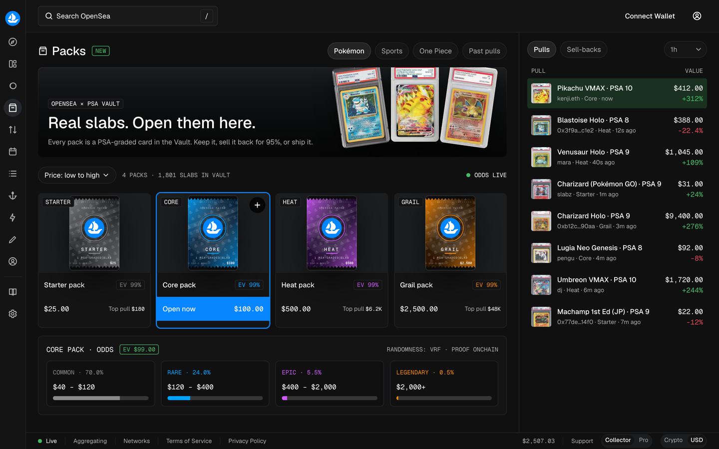Open the Umbreon VMAX PSA 10 pull

pos(617,285)
